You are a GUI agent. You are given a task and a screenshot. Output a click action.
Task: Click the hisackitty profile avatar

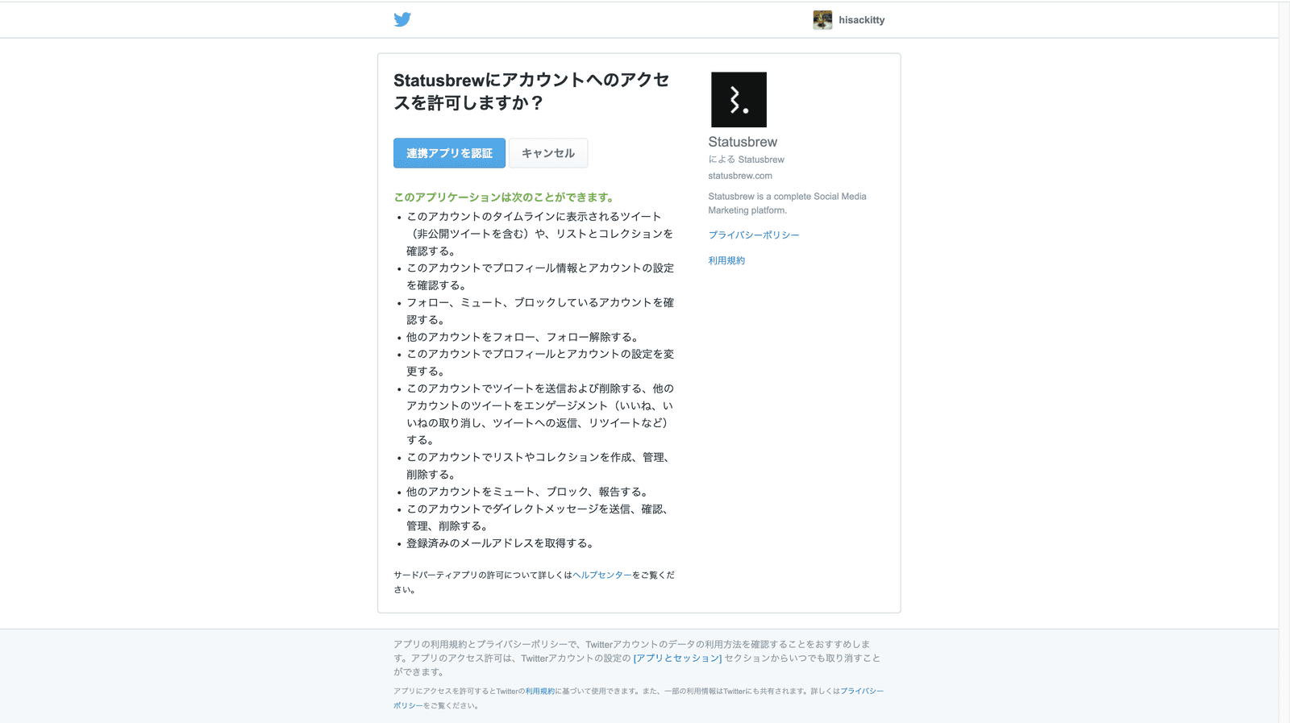point(822,20)
